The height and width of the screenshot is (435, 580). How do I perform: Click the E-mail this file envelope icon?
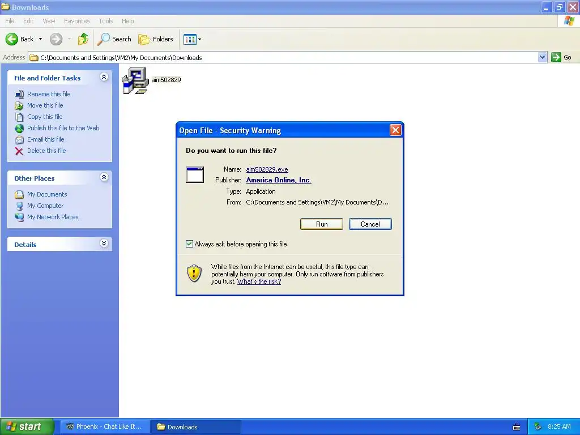click(x=19, y=140)
